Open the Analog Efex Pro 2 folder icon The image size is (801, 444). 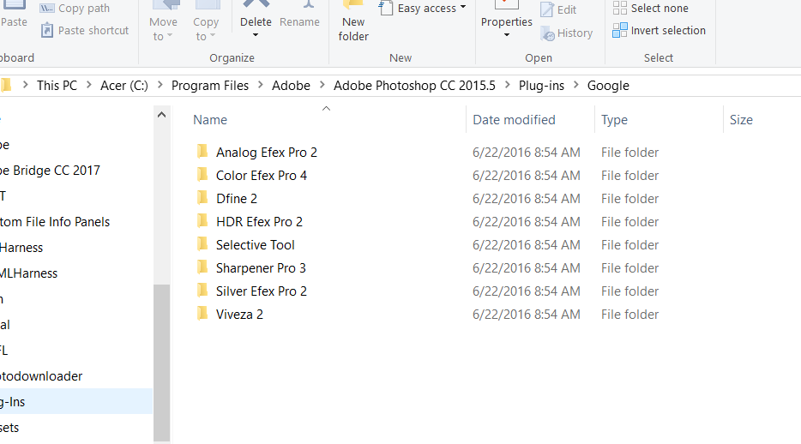click(202, 153)
